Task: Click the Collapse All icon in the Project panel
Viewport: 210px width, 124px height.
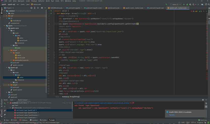Action: [38, 8]
